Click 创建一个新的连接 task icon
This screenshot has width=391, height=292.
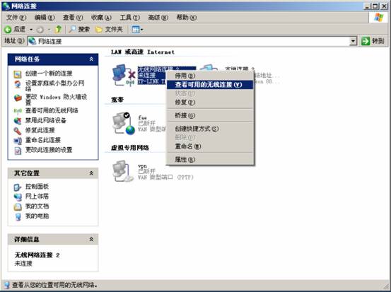tap(18, 74)
